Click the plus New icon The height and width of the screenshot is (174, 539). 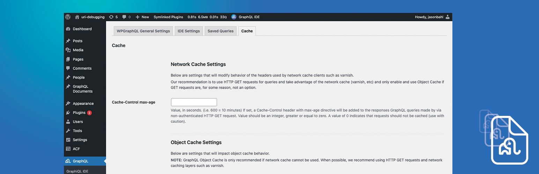point(138,17)
